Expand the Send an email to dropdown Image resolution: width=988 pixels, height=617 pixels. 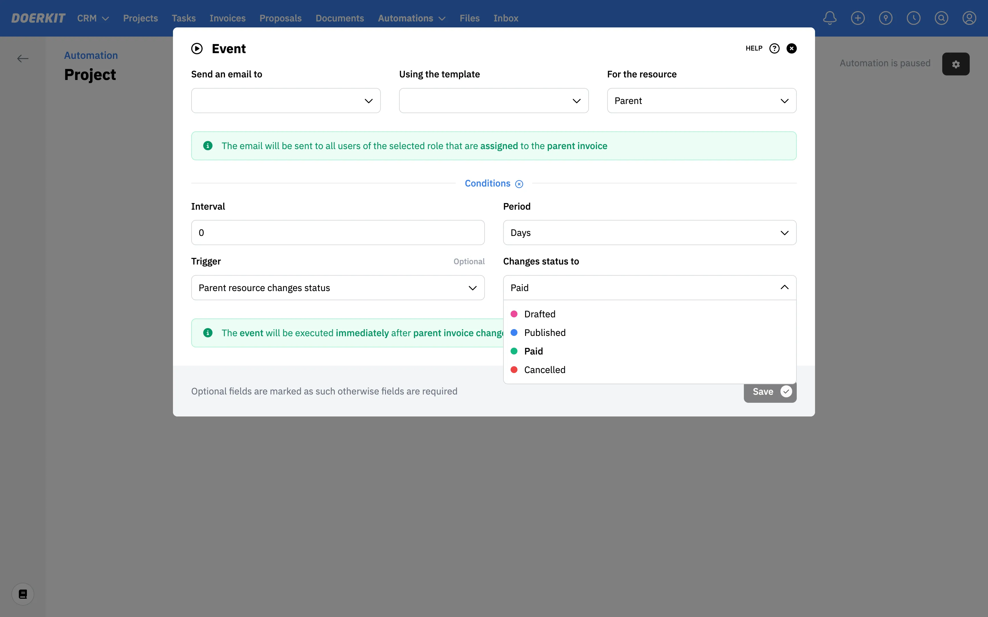[x=286, y=101]
